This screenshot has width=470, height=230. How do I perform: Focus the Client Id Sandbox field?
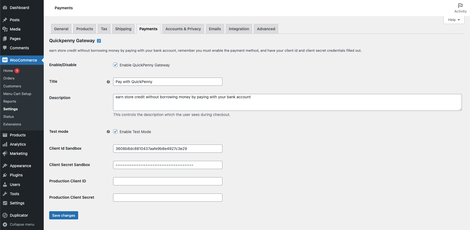click(x=168, y=149)
